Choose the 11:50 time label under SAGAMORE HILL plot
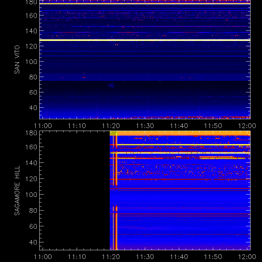Screen dimensions: 262x262 (x=213, y=257)
